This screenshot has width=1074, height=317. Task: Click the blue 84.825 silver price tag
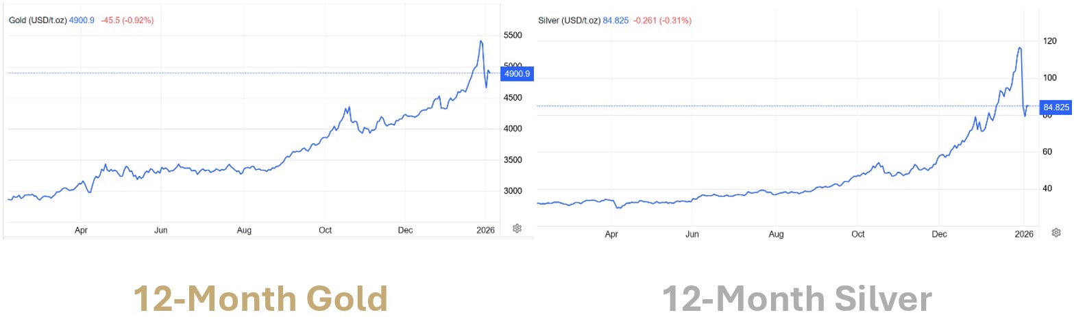coord(1055,107)
